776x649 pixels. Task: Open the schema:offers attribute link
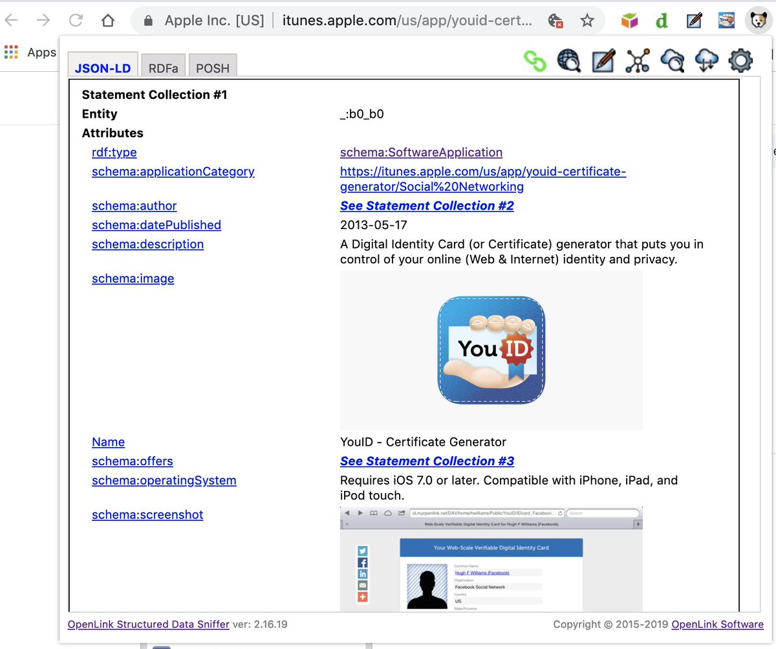[x=133, y=461]
